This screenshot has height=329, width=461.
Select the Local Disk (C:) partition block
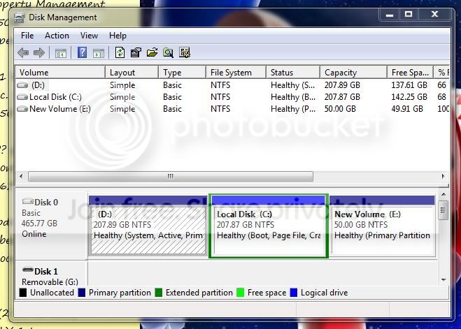tap(269, 226)
